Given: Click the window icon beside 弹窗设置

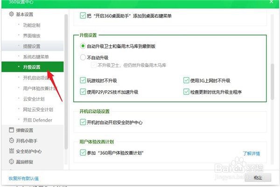Looking at the screenshot, I should pyautogui.click(x=11, y=130).
